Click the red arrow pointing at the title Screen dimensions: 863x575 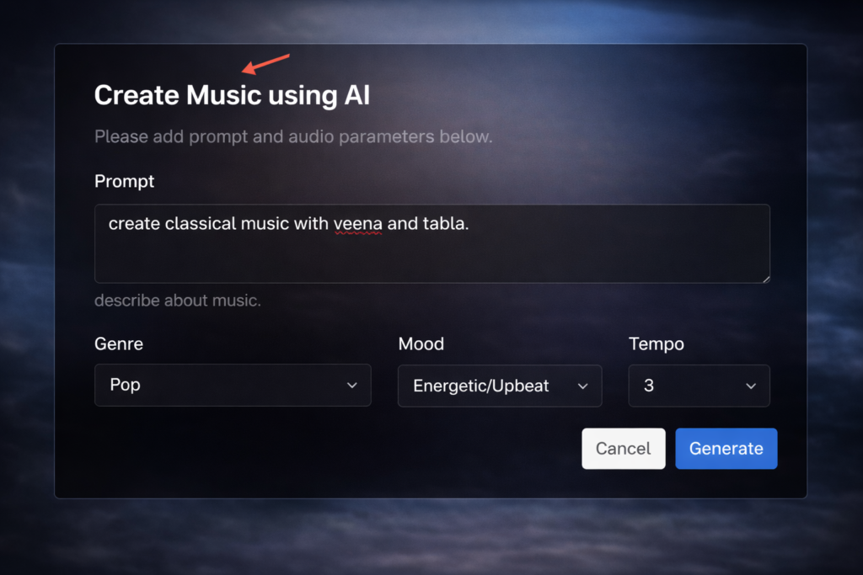tap(263, 65)
